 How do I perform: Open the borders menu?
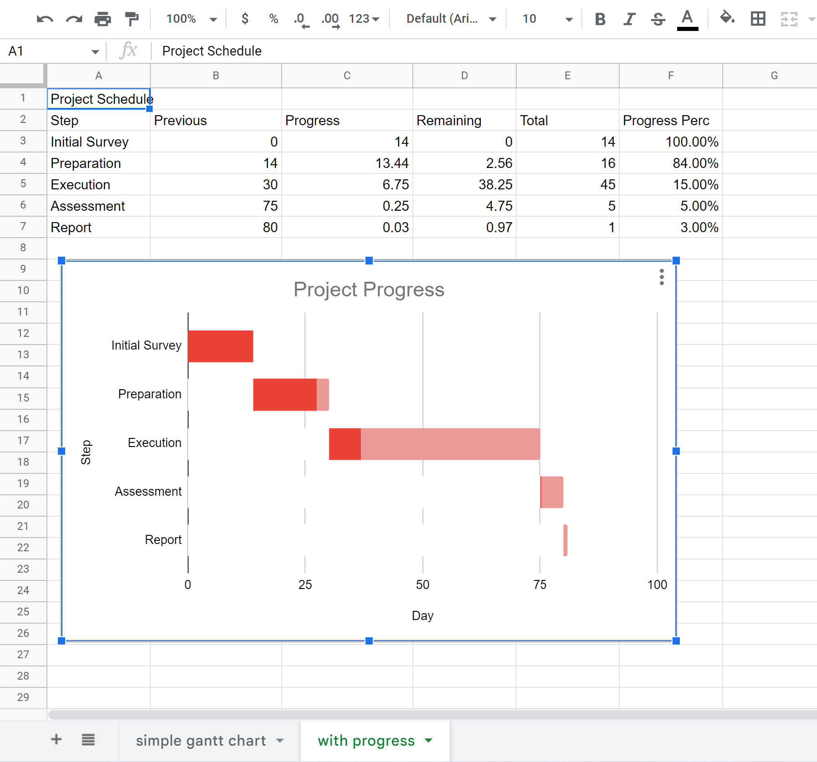[x=758, y=19]
